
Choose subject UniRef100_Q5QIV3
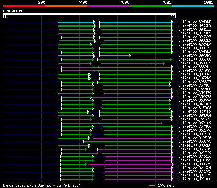pos(195,142)
